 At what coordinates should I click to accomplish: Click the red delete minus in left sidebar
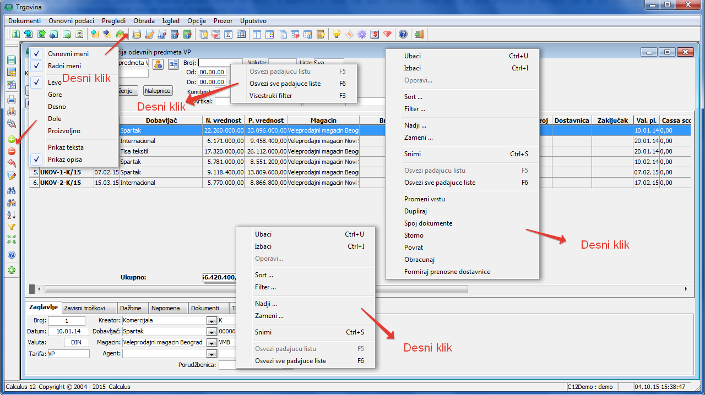12,151
